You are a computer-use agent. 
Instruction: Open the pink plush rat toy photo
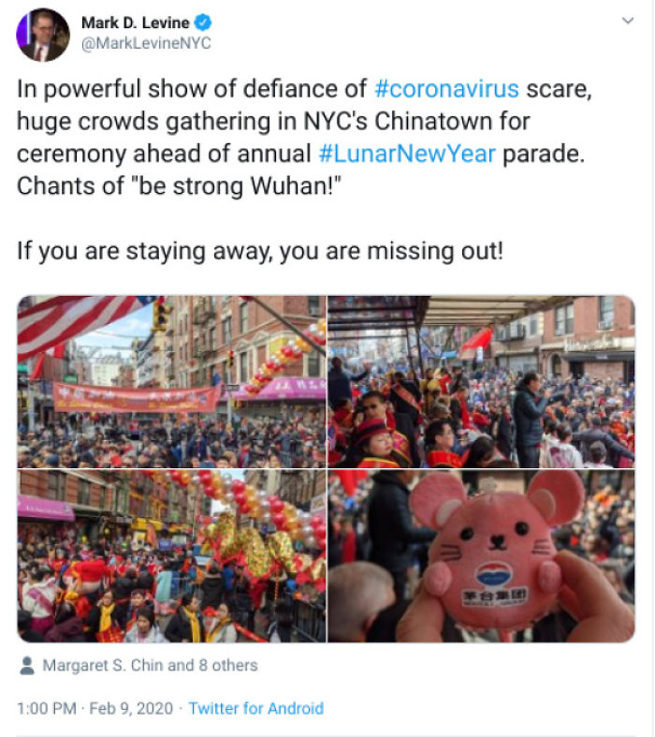click(x=481, y=556)
